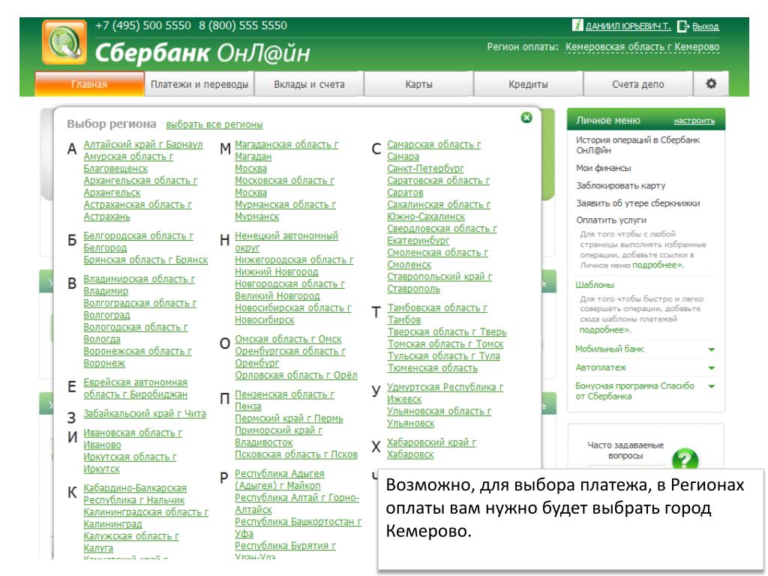Expand the Автоплатеж section arrow

point(711,367)
